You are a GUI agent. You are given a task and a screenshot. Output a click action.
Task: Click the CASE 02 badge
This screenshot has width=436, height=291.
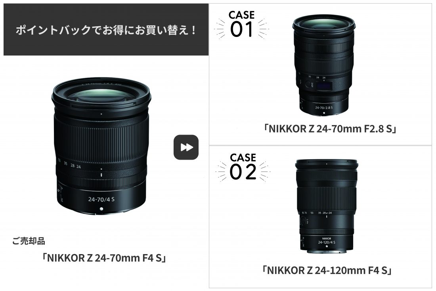click(243, 167)
